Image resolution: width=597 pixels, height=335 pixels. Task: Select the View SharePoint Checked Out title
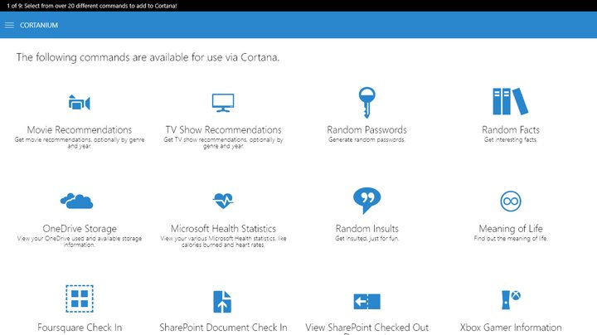click(366, 328)
